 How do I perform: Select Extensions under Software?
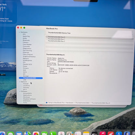pos(27,101)
